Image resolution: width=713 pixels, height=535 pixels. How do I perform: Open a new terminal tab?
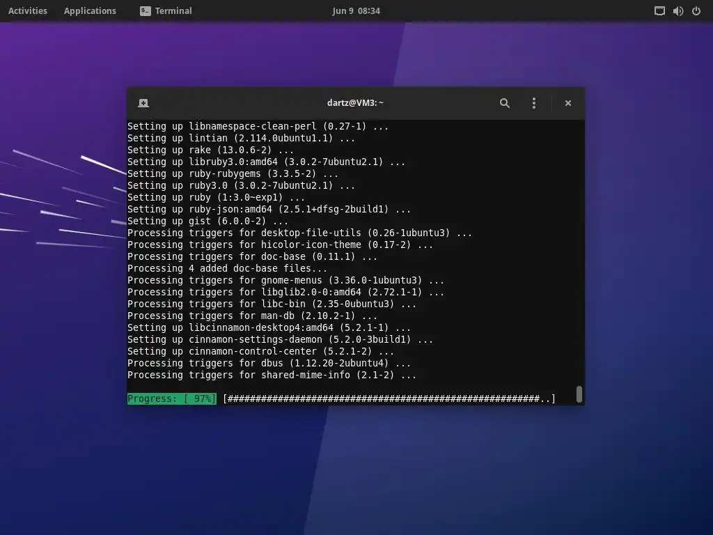pyautogui.click(x=143, y=103)
